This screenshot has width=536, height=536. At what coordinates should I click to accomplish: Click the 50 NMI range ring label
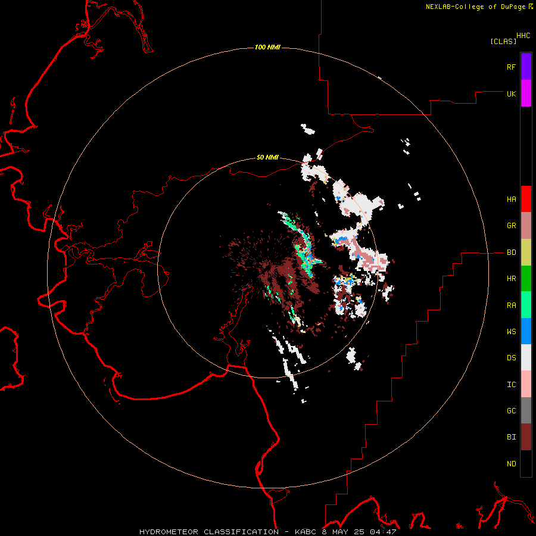tap(267, 158)
